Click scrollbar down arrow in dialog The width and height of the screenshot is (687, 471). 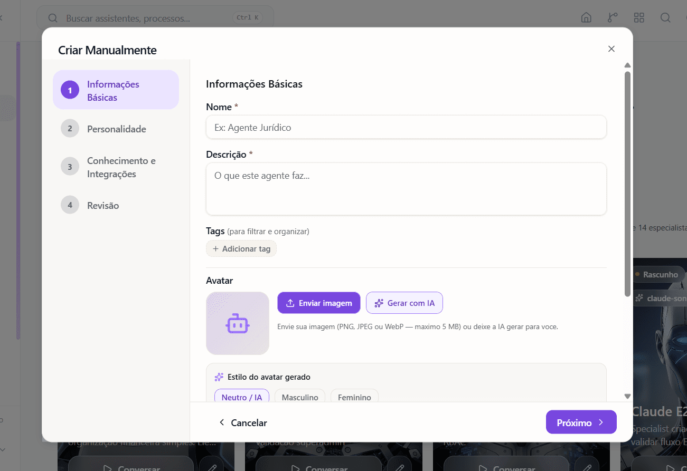pyautogui.click(x=627, y=396)
